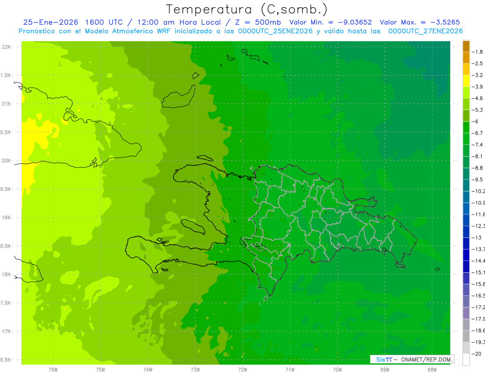Click the '72W' longitude axis label
Viewport: 485px width, 375px height.
(242, 370)
